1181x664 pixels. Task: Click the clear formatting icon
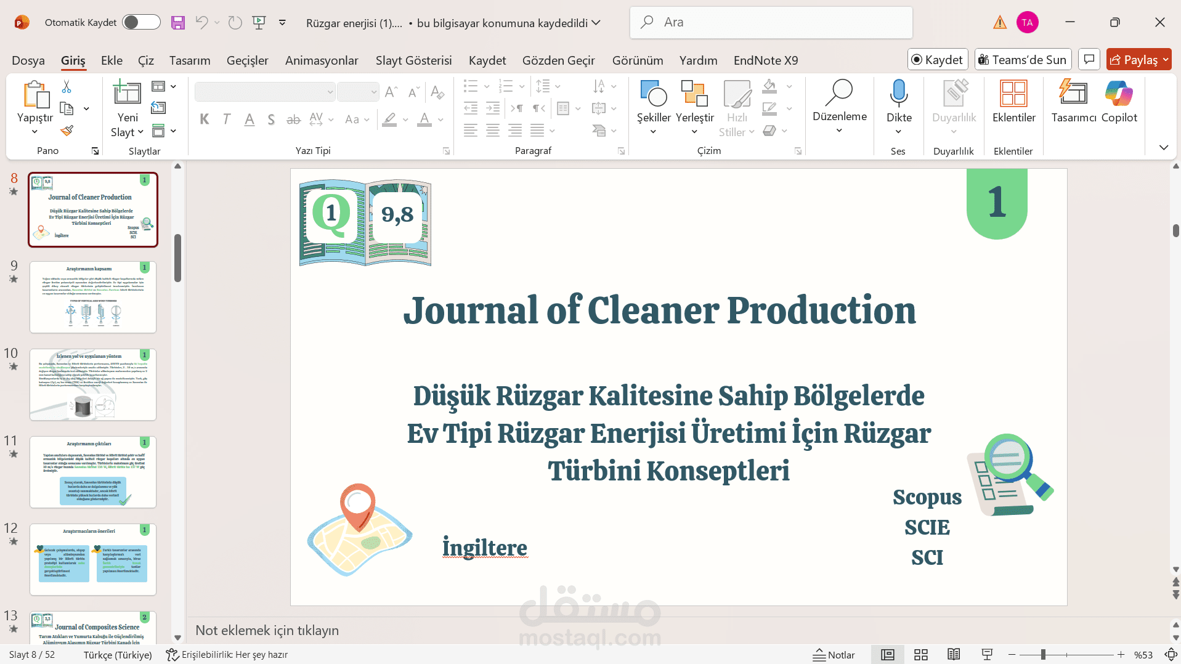click(x=437, y=92)
